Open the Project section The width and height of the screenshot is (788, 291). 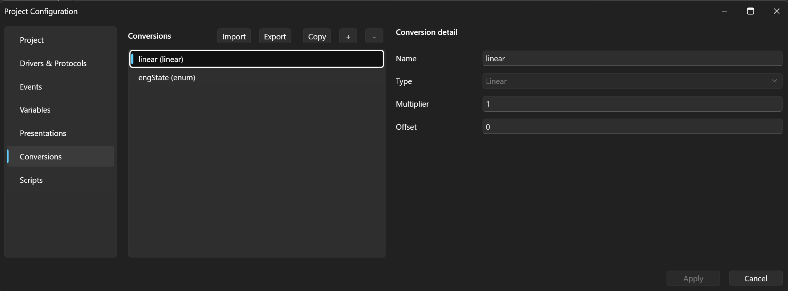pos(60,40)
